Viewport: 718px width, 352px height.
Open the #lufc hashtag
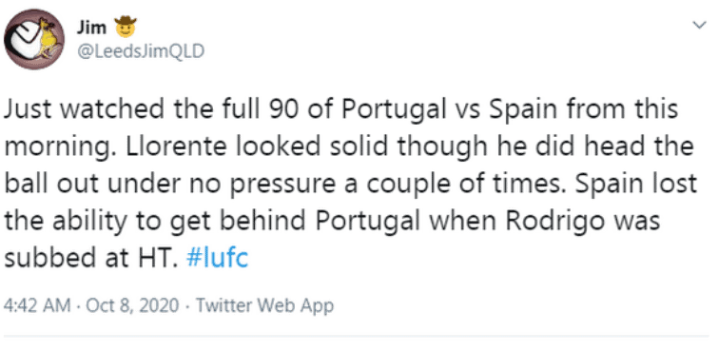click(x=218, y=258)
